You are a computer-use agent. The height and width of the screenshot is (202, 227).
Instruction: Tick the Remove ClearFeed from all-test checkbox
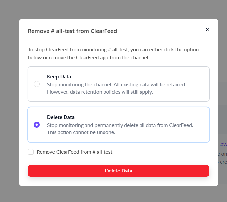[31, 152]
